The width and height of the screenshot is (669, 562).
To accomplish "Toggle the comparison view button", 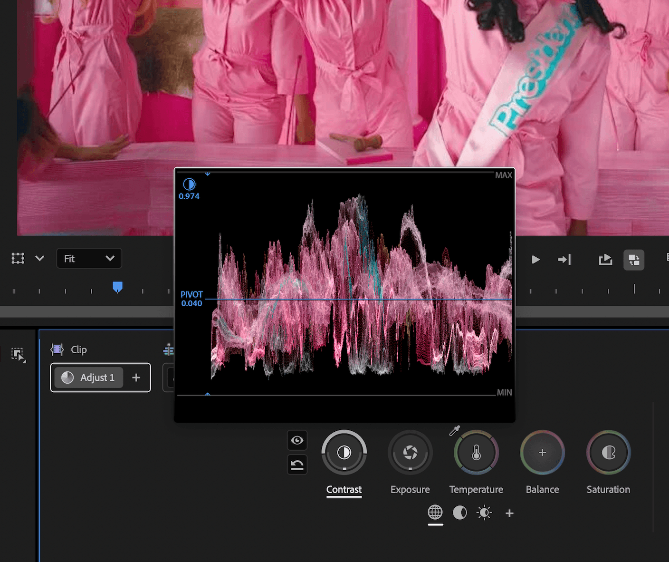I will [x=634, y=260].
